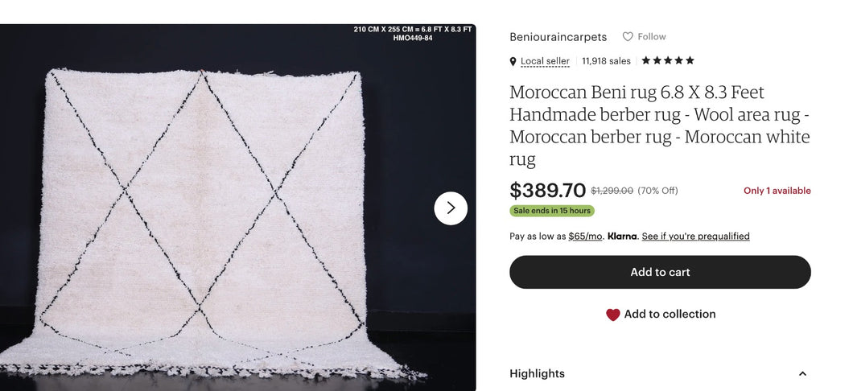Click the five-star shop rating
853x391 pixels.
[667, 60]
